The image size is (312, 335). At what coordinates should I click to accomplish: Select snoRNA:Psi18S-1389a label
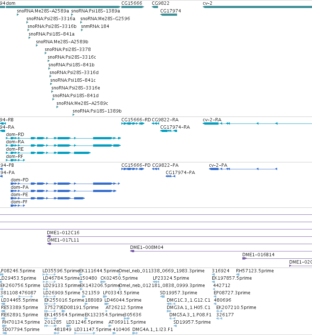tap(96, 11)
